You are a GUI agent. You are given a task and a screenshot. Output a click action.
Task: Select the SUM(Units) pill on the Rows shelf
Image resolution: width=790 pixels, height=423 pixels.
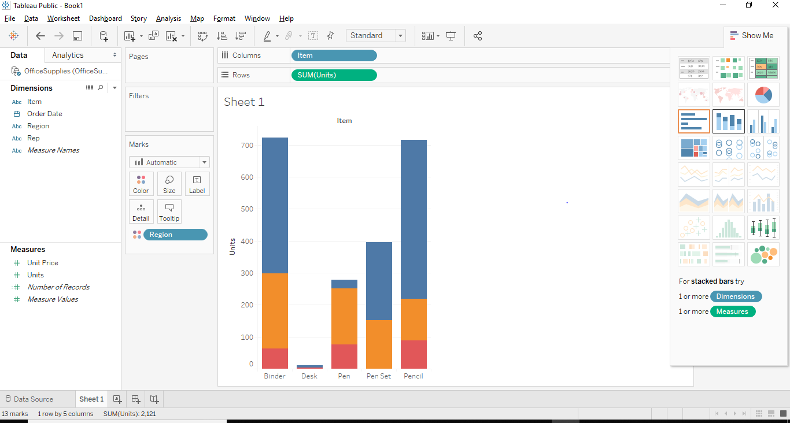[x=334, y=75]
